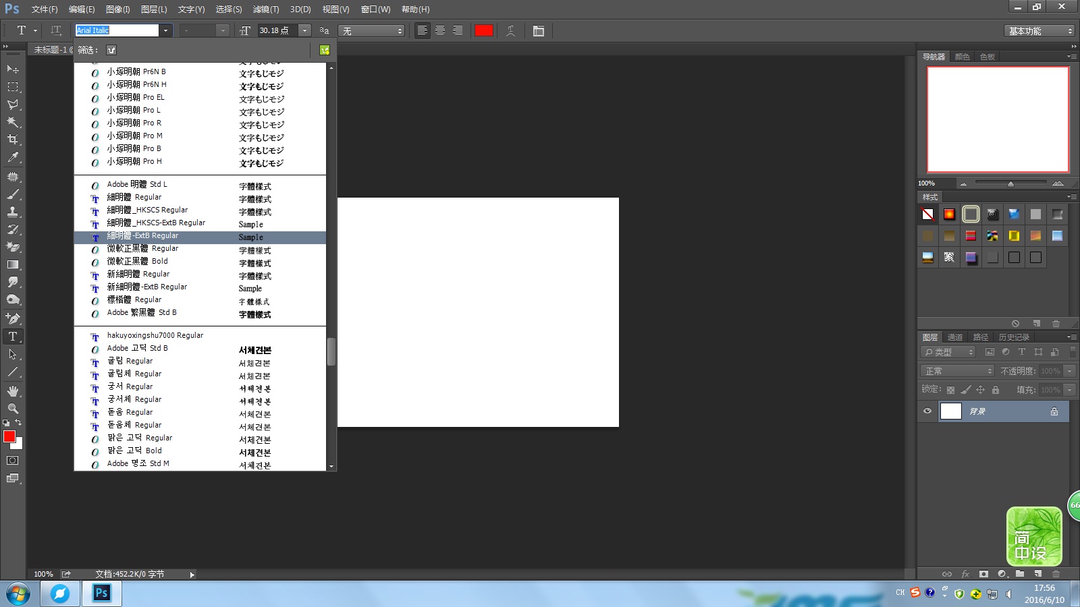Toggle text orientation icon
This screenshot has height=607, width=1080.
tap(56, 30)
